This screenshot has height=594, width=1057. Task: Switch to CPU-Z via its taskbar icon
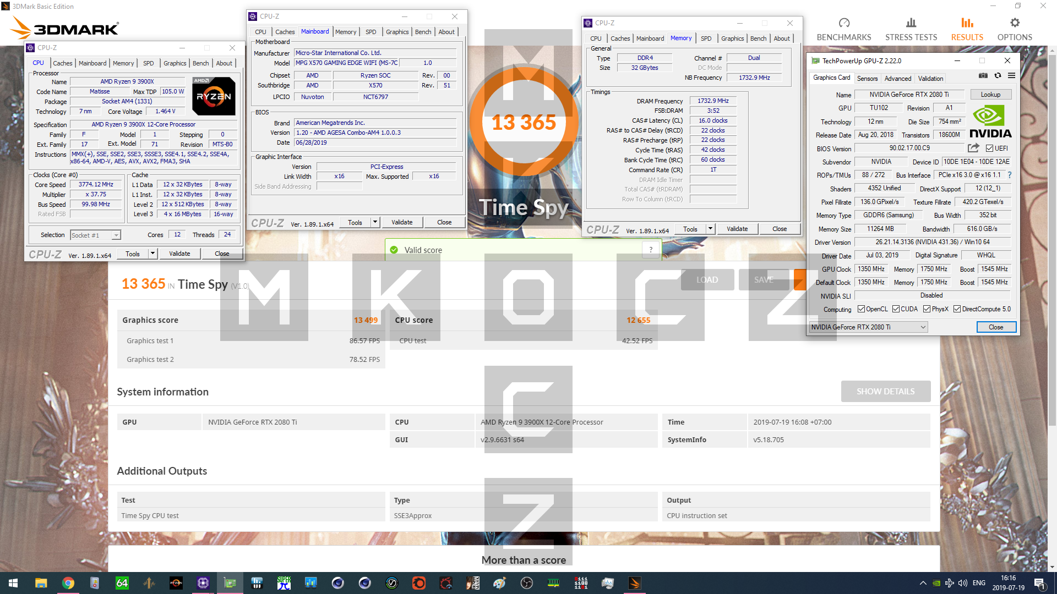pos(203,583)
